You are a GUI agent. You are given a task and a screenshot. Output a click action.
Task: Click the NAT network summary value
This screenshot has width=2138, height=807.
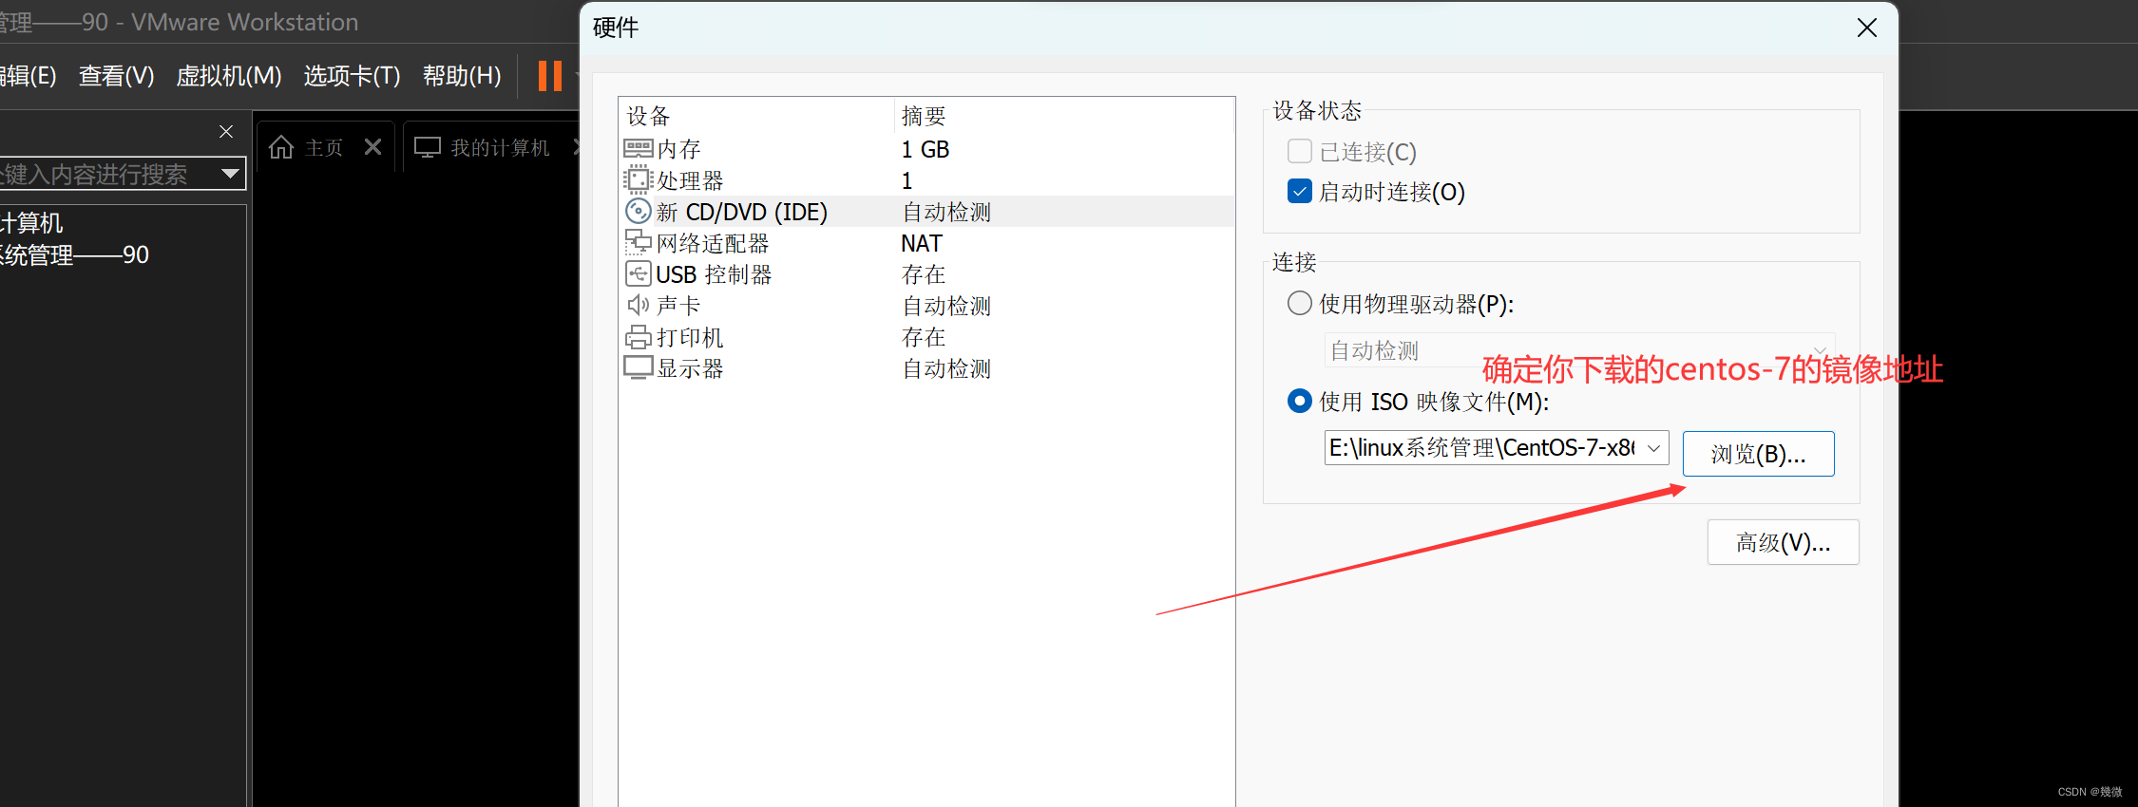[922, 243]
